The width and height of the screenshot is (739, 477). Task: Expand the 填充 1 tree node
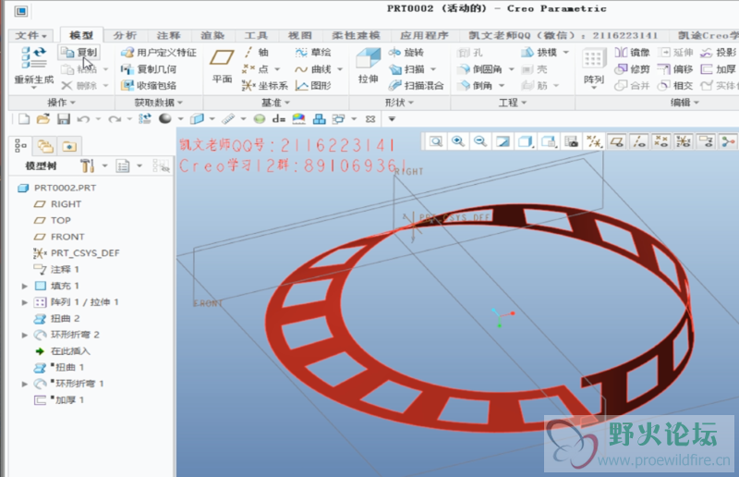(x=25, y=286)
